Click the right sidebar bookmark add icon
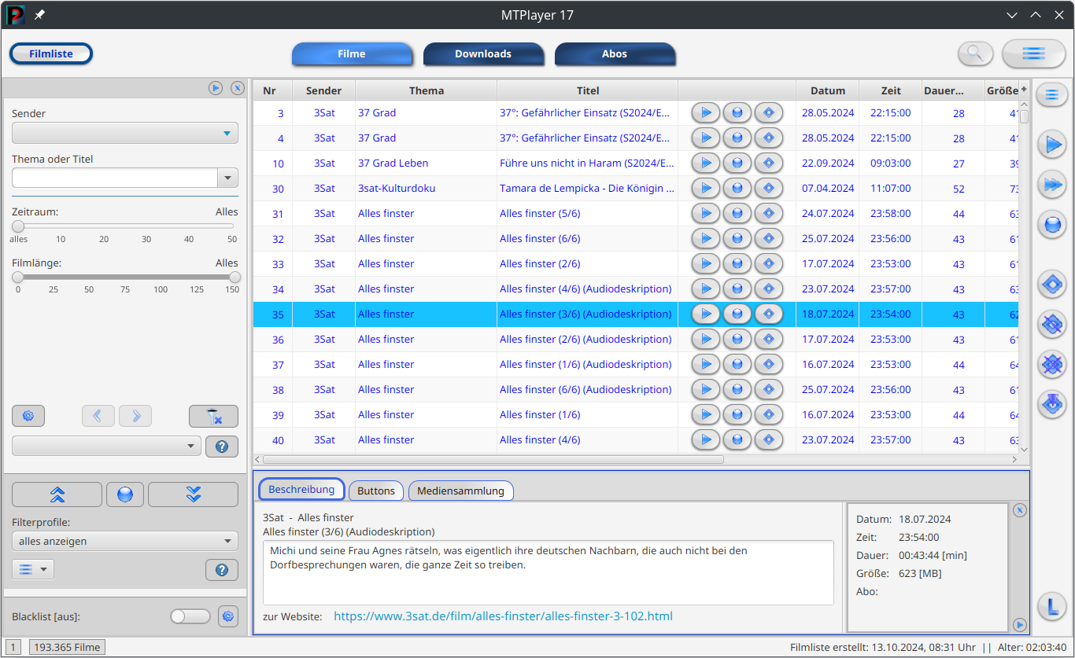1075x658 pixels. point(1051,284)
